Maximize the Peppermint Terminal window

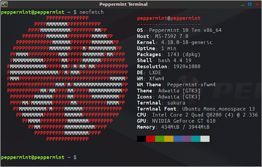pyautogui.click(x=250, y=4)
